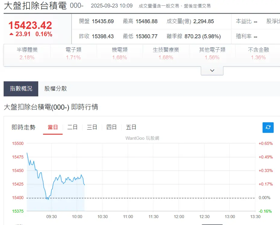
Task: Click the blue refresh chart icon
Action: point(268,127)
